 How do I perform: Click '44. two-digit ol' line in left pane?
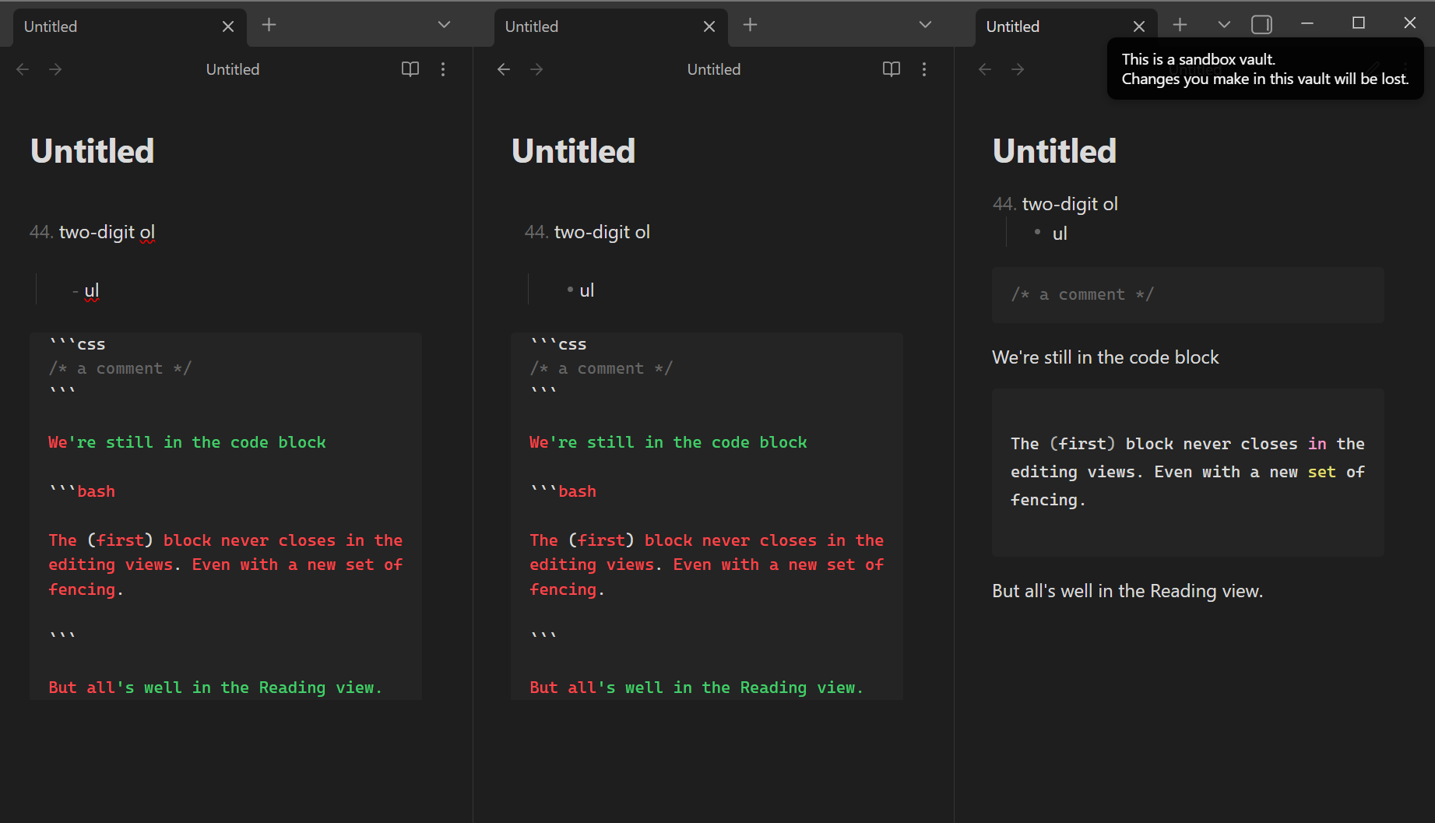[93, 232]
